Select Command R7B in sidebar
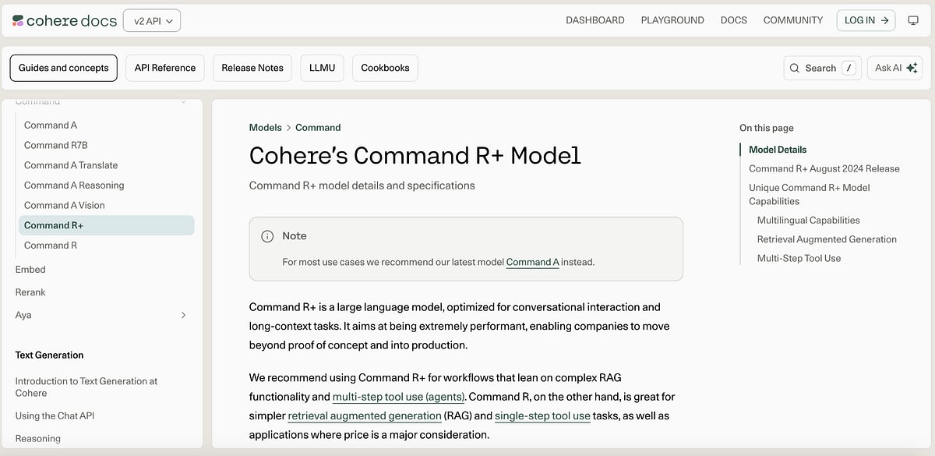The width and height of the screenshot is (935, 456). click(x=56, y=145)
